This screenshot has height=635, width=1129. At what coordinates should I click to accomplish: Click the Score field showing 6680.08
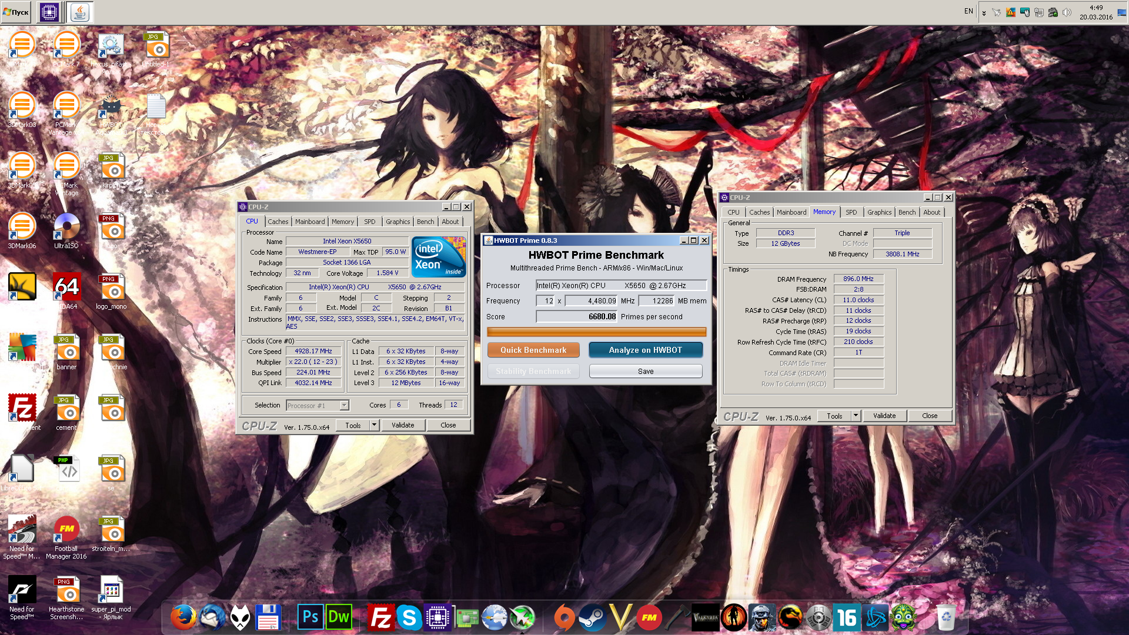[577, 316]
